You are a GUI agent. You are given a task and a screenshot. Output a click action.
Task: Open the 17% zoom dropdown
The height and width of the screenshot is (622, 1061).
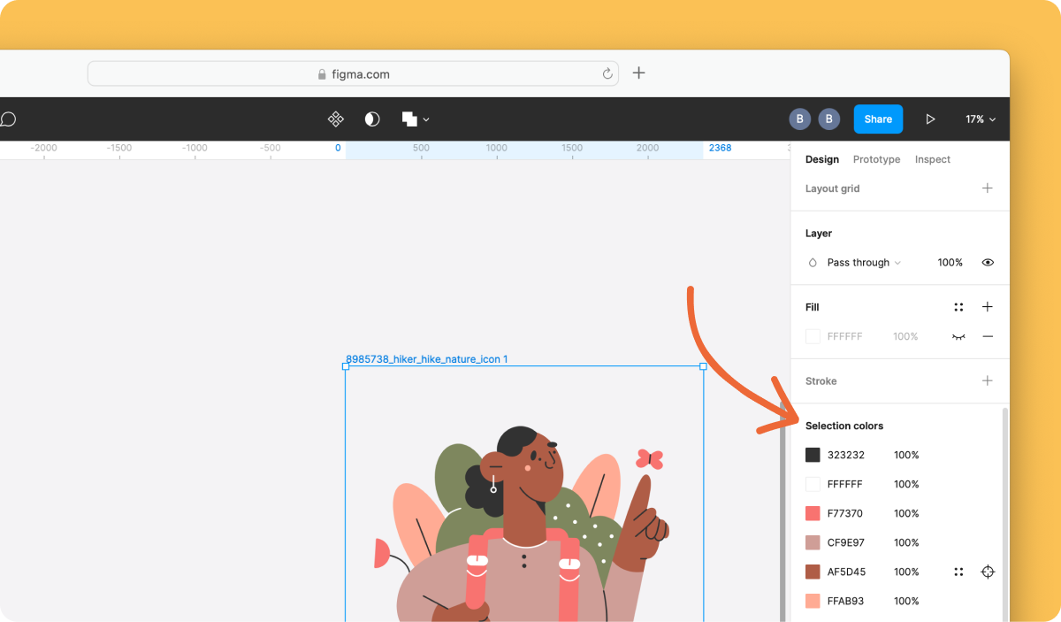[981, 119]
